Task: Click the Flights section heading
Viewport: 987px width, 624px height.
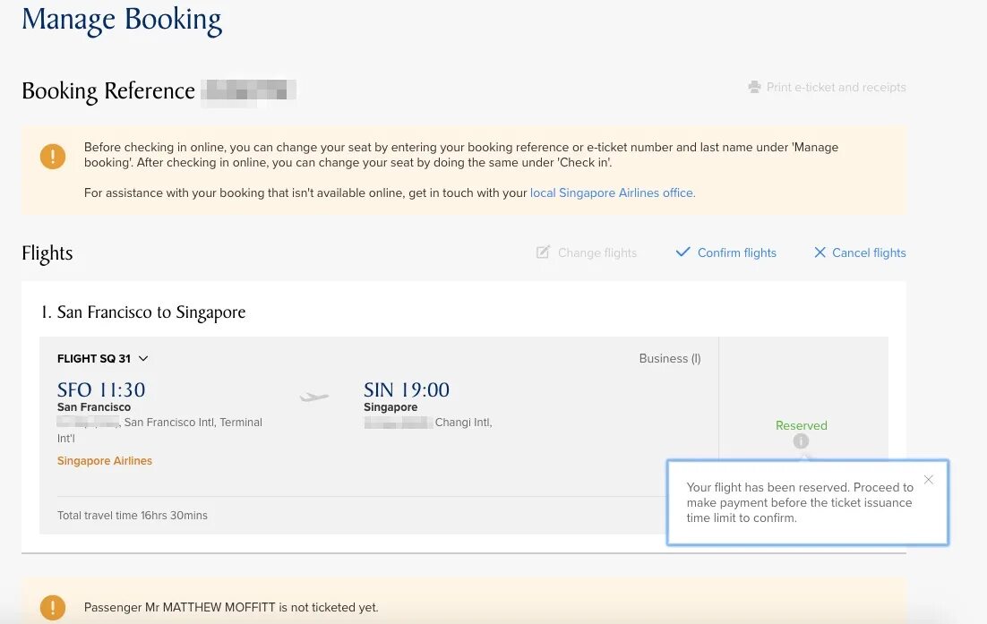Action: click(47, 252)
